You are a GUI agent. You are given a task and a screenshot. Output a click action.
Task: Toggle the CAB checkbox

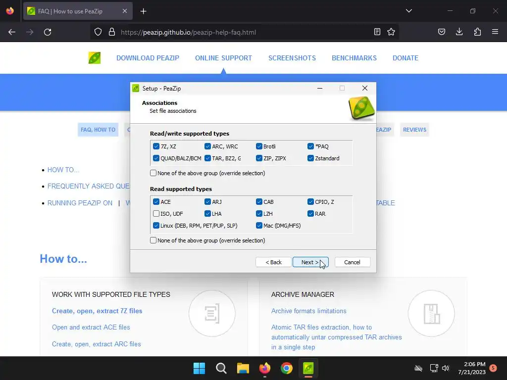click(259, 202)
